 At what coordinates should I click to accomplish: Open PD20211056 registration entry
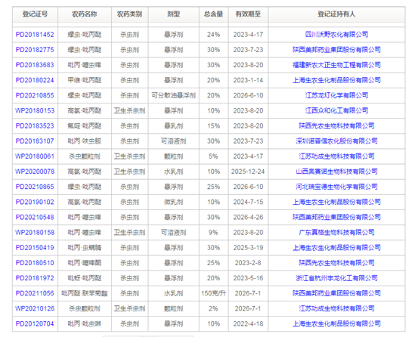[x=35, y=293]
